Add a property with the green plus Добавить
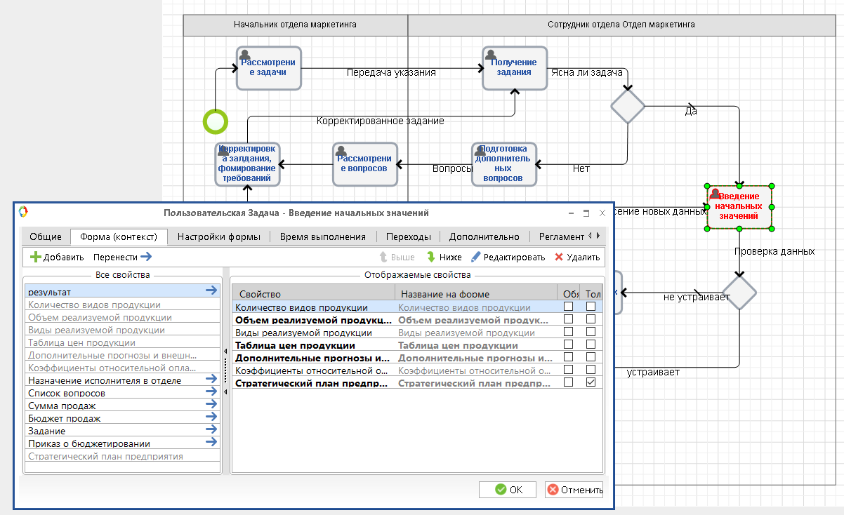 click(x=58, y=257)
